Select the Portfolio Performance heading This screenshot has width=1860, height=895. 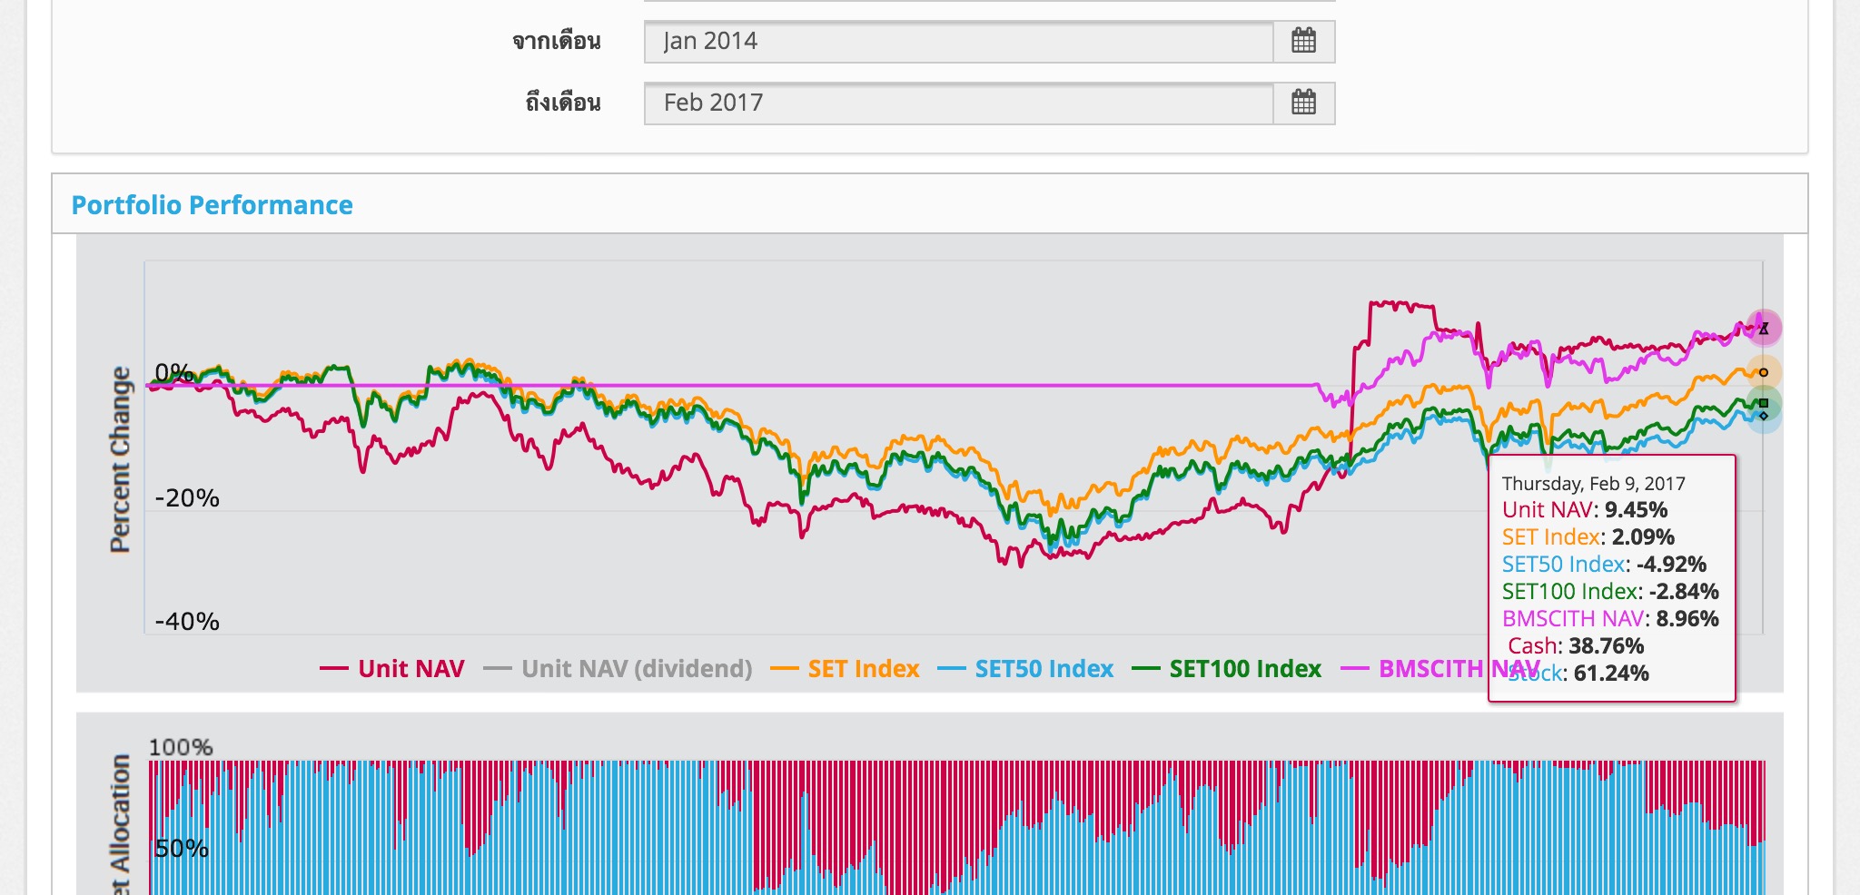212,205
